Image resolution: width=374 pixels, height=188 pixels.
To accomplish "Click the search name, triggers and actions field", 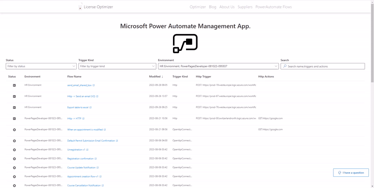I will [x=323, y=66].
